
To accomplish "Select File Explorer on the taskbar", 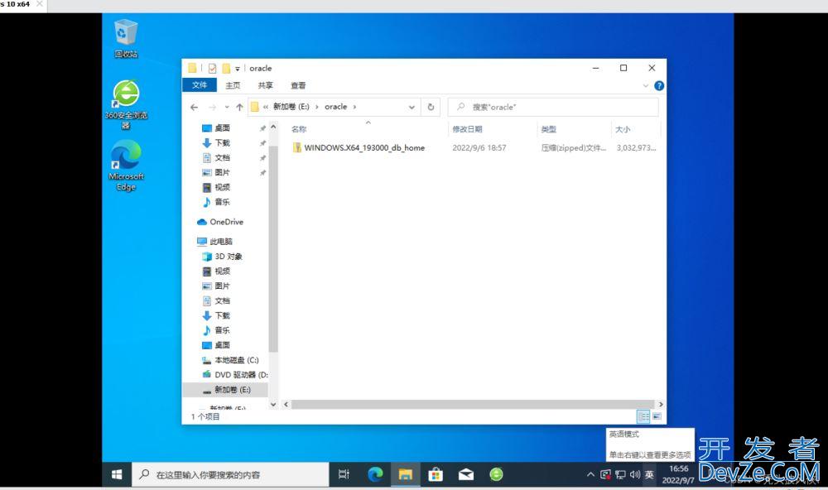I will pos(406,474).
